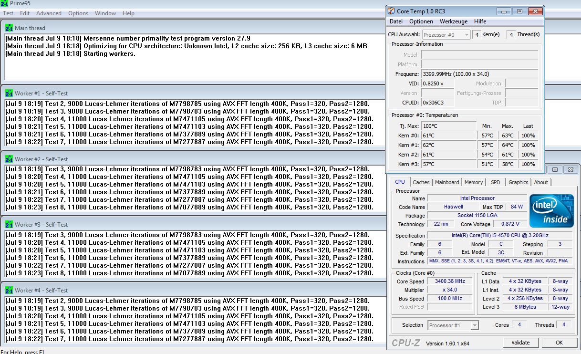Image resolution: width=581 pixels, height=354 pixels.
Task: Click the Main thread window icon
Action: (x=9, y=28)
